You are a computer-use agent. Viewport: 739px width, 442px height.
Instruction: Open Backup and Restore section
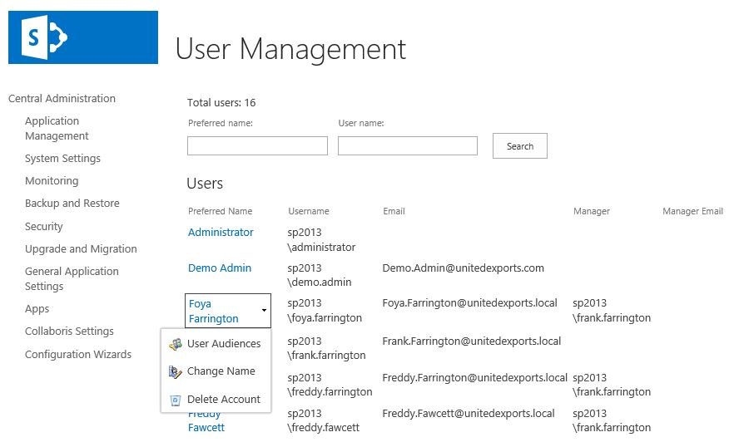[x=72, y=204]
